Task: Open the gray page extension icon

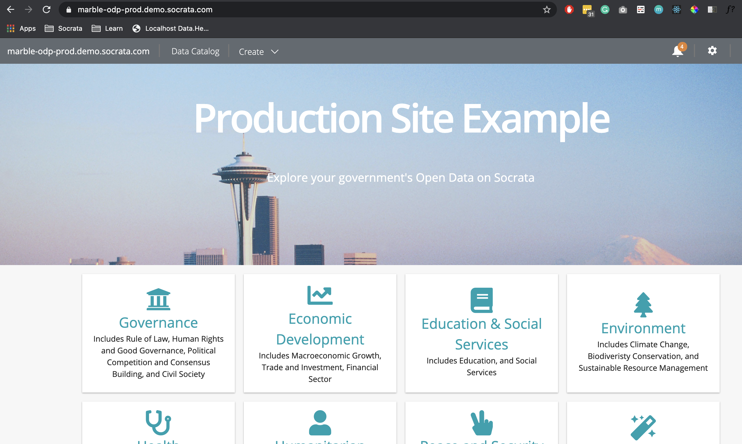Action: tap(712, 10)
